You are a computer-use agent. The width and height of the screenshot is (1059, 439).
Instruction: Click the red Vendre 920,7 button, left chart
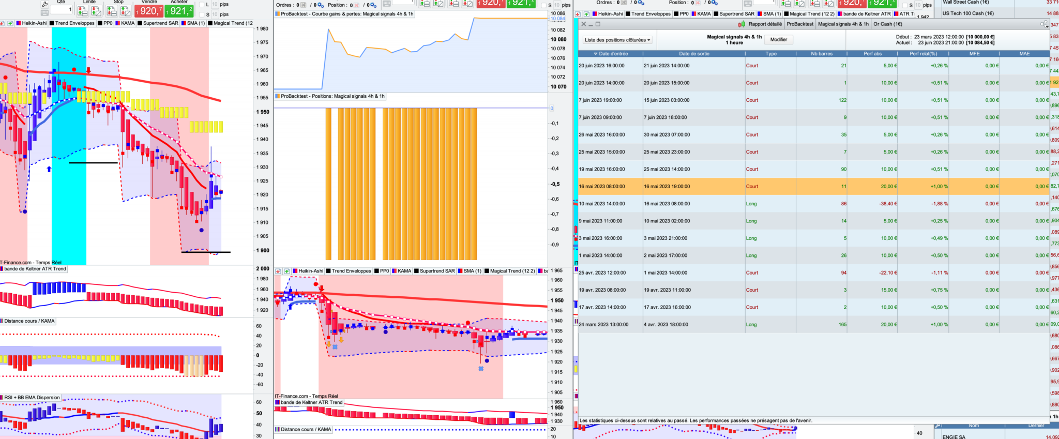pos(149,11)
